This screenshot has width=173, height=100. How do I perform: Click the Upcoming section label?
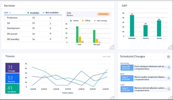pos(124,63)
